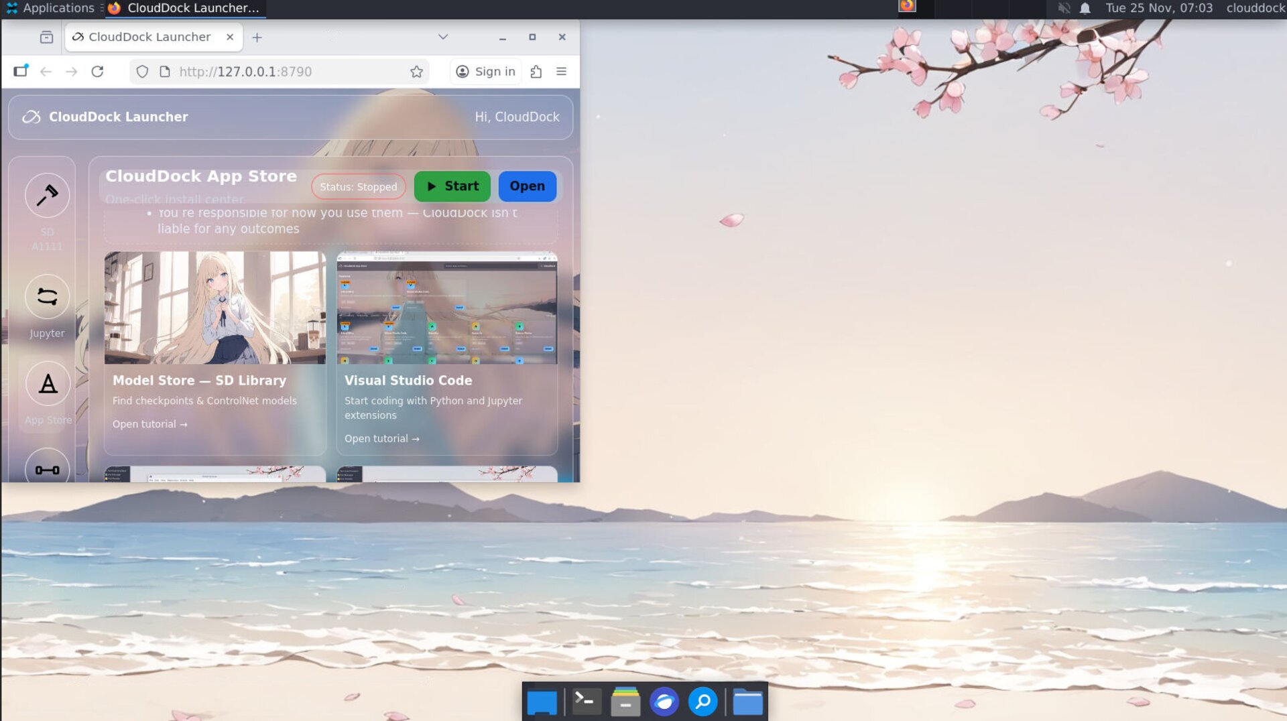The width and height of the screenshot is (1287, 721).
Task: Toggle the shield tracking protection icon
Action: pyautogui.click(x=141, y=72)
